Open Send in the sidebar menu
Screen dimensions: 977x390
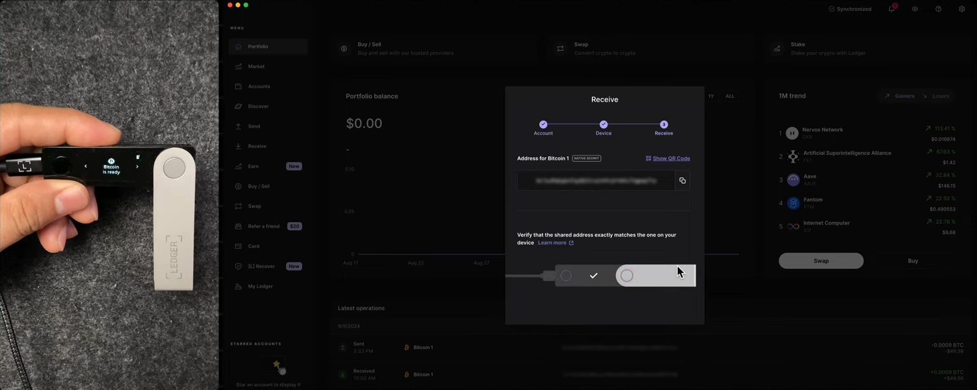click(268, 126)
